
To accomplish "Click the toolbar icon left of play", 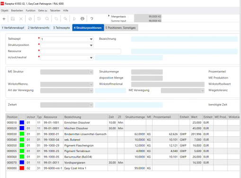I will tap(65, 19).
